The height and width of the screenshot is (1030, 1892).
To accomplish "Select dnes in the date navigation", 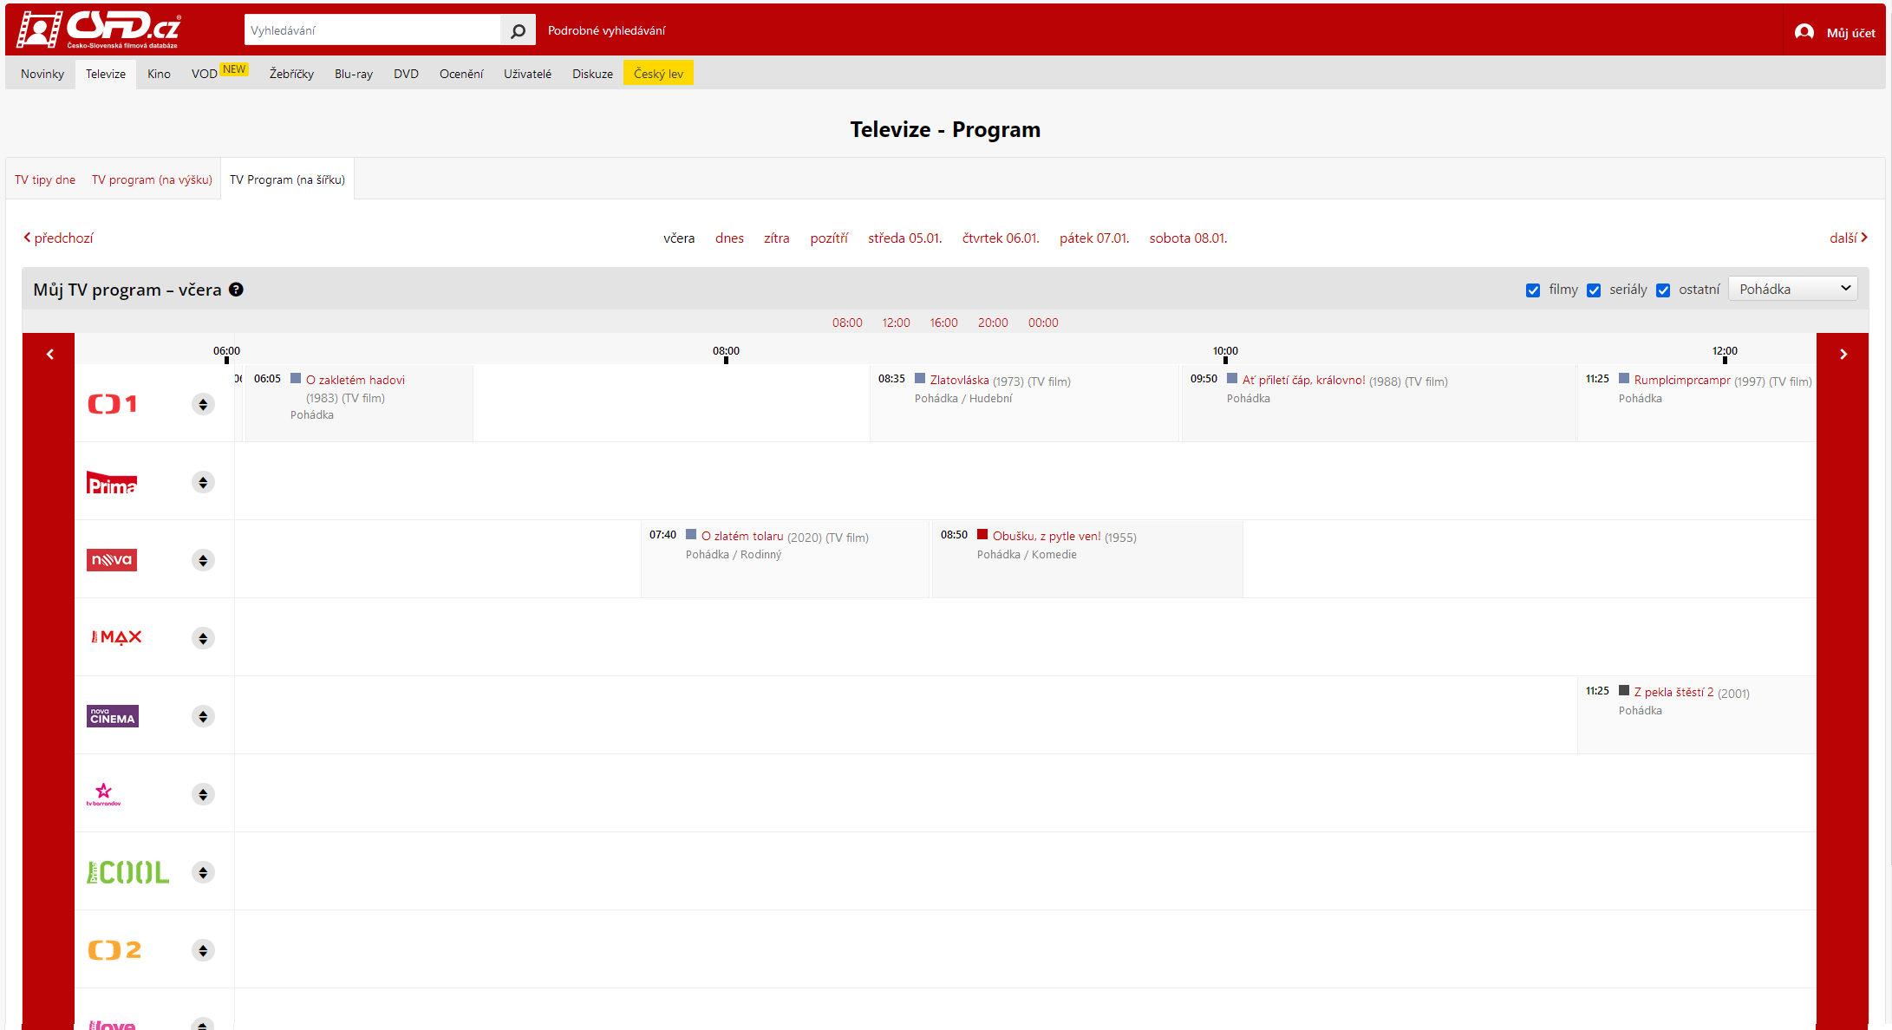I will click(x=729, y=238).
